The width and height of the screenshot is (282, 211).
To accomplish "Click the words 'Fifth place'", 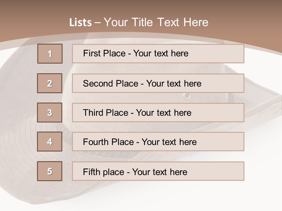I will [103, 172].
